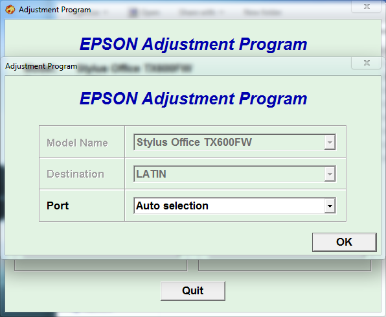Close the front Adjustment Program dialog

tap(367, 63)
